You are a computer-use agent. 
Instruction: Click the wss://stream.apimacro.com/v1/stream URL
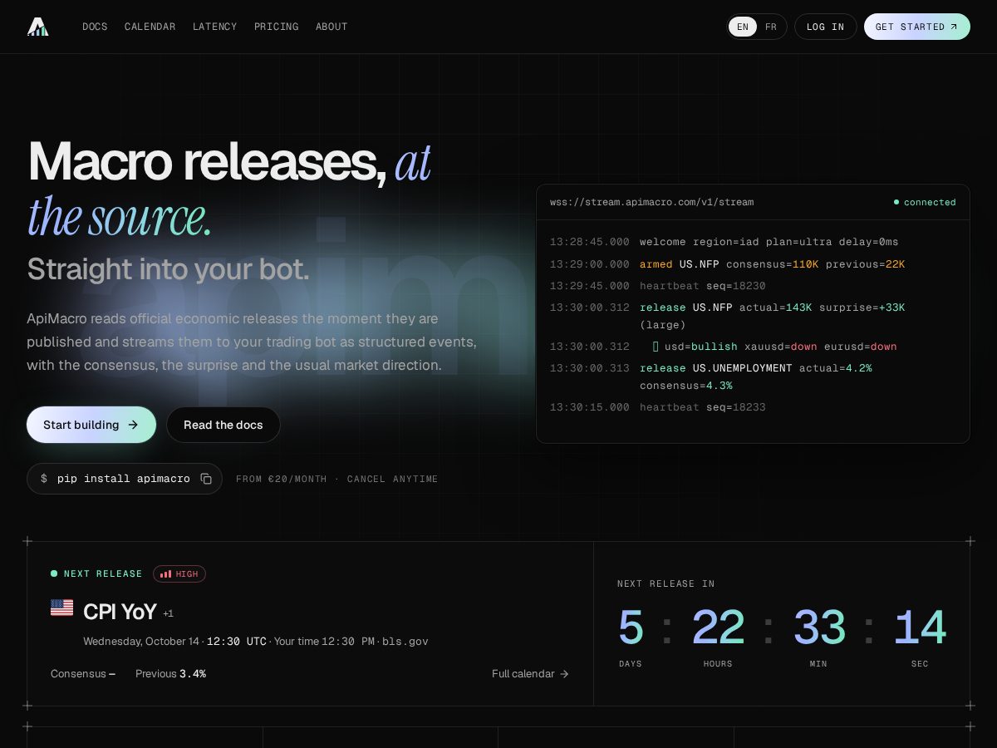(x=652, y=202)
